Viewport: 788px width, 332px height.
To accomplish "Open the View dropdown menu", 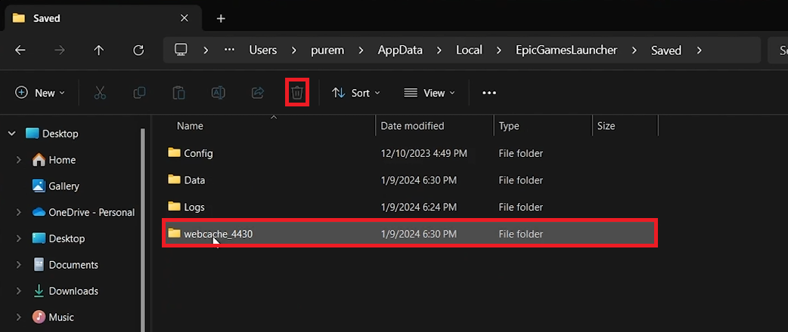I will point(430,93).
